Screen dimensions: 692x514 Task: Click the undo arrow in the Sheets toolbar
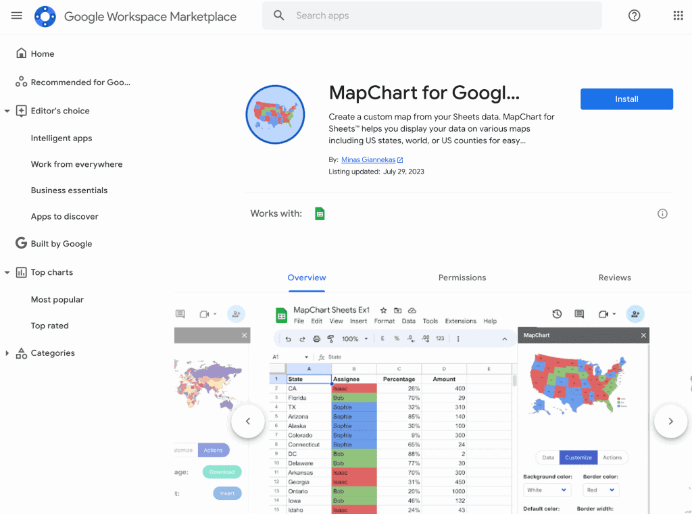[288, 339]
